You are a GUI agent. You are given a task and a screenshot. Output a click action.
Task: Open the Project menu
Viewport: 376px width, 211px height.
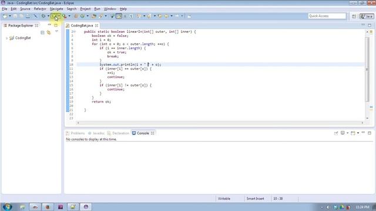point(85,9)
